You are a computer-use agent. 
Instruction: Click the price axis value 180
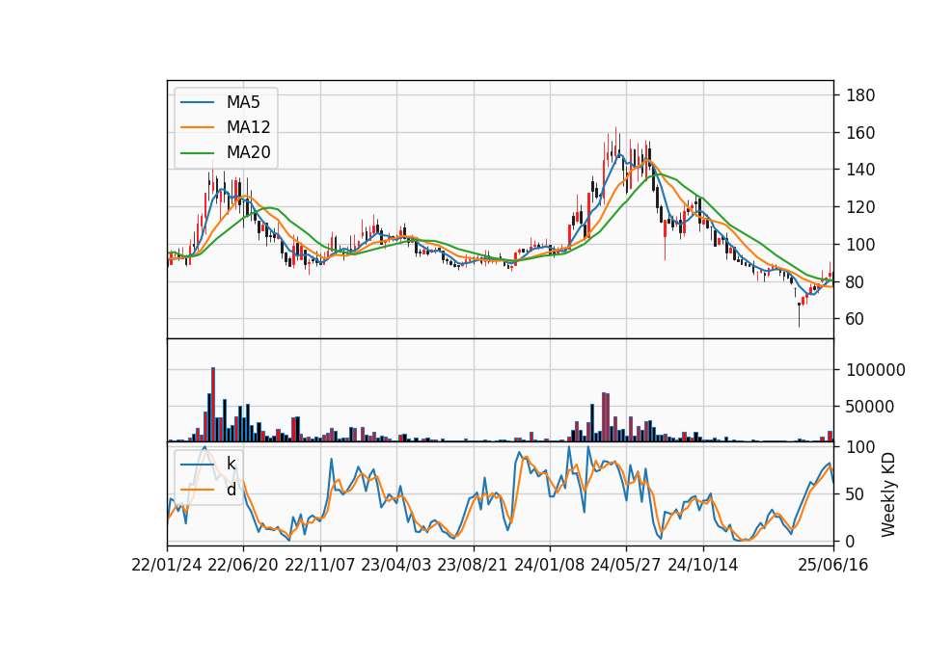point(860,95)
